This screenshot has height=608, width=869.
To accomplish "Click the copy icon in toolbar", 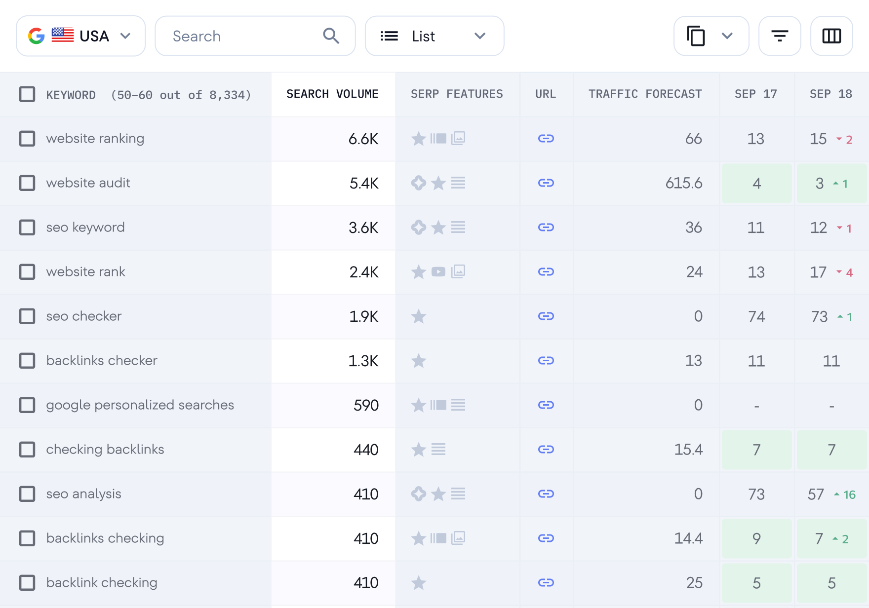I will pyautogui.click(x=696, y=36).
